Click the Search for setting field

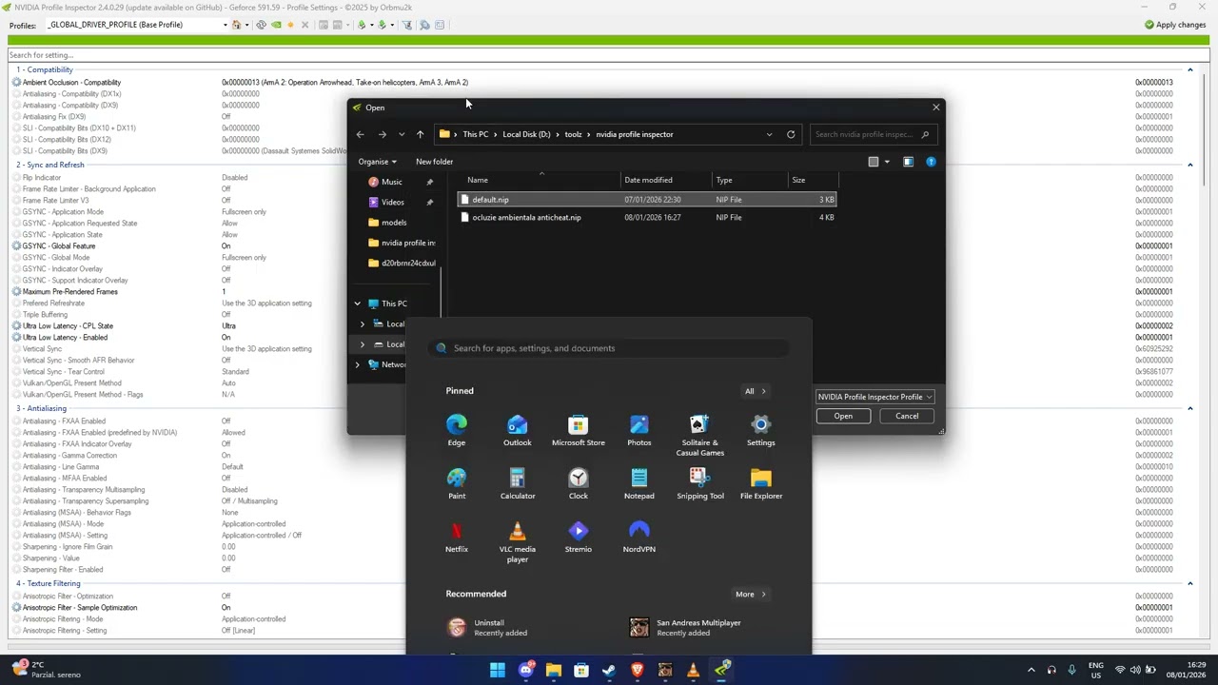tap(609, 55)
